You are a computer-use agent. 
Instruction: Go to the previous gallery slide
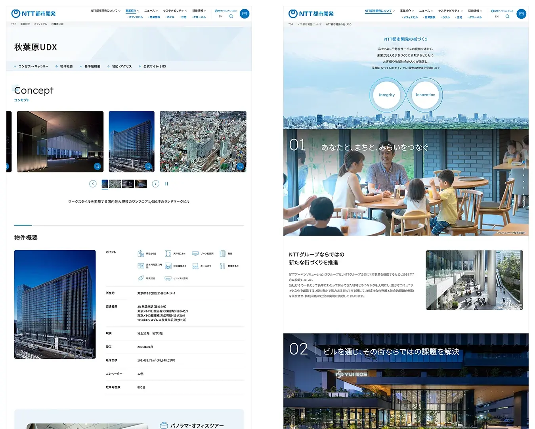pos(93,184)
